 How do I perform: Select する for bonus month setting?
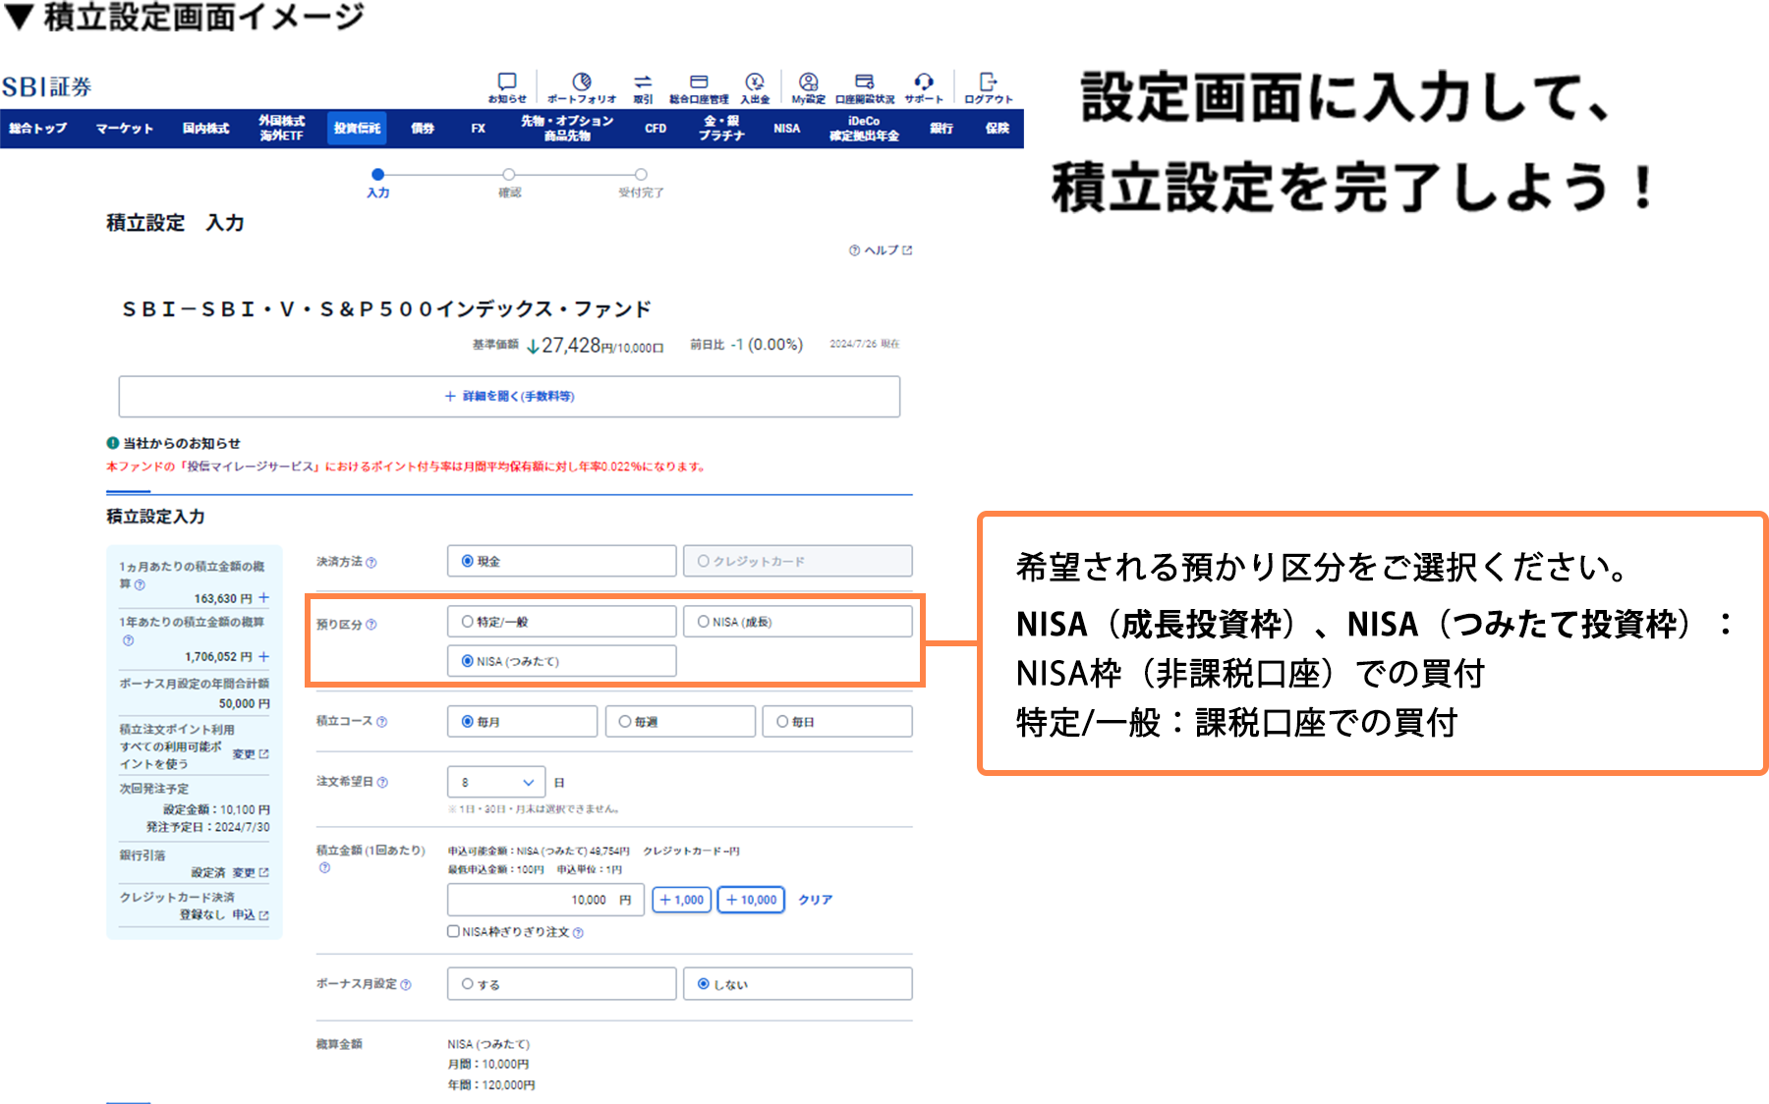click(561, 983)
